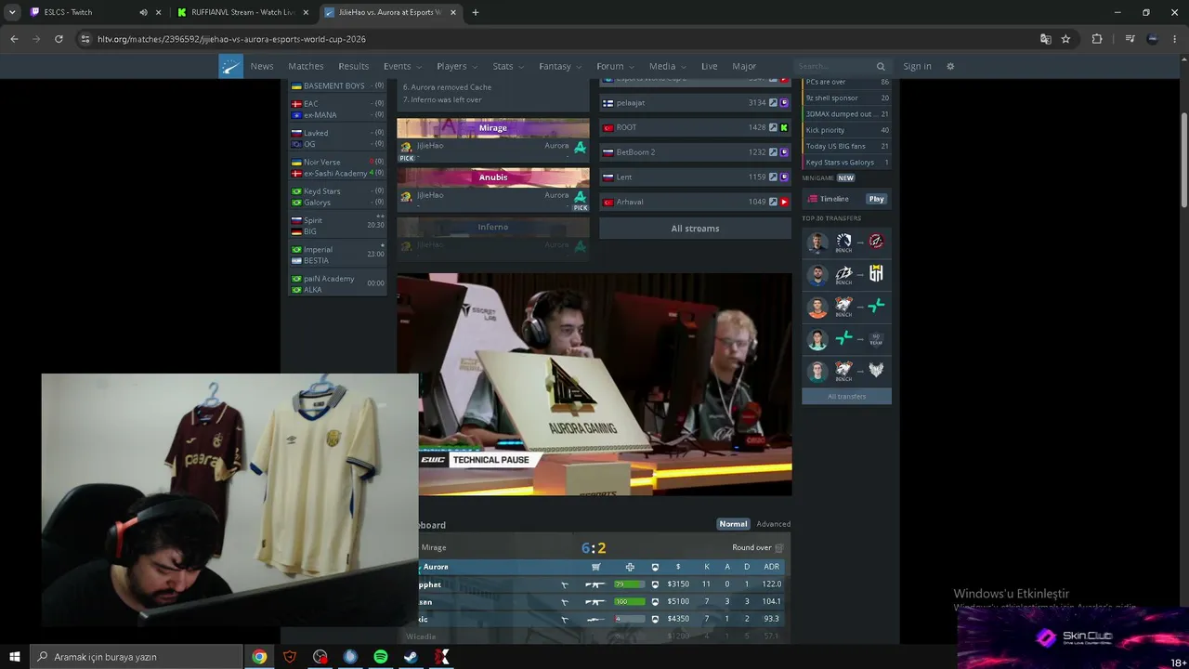
Task: Click the JiJieHao team logo on Anubis map
Action: [x=406, y=196]
